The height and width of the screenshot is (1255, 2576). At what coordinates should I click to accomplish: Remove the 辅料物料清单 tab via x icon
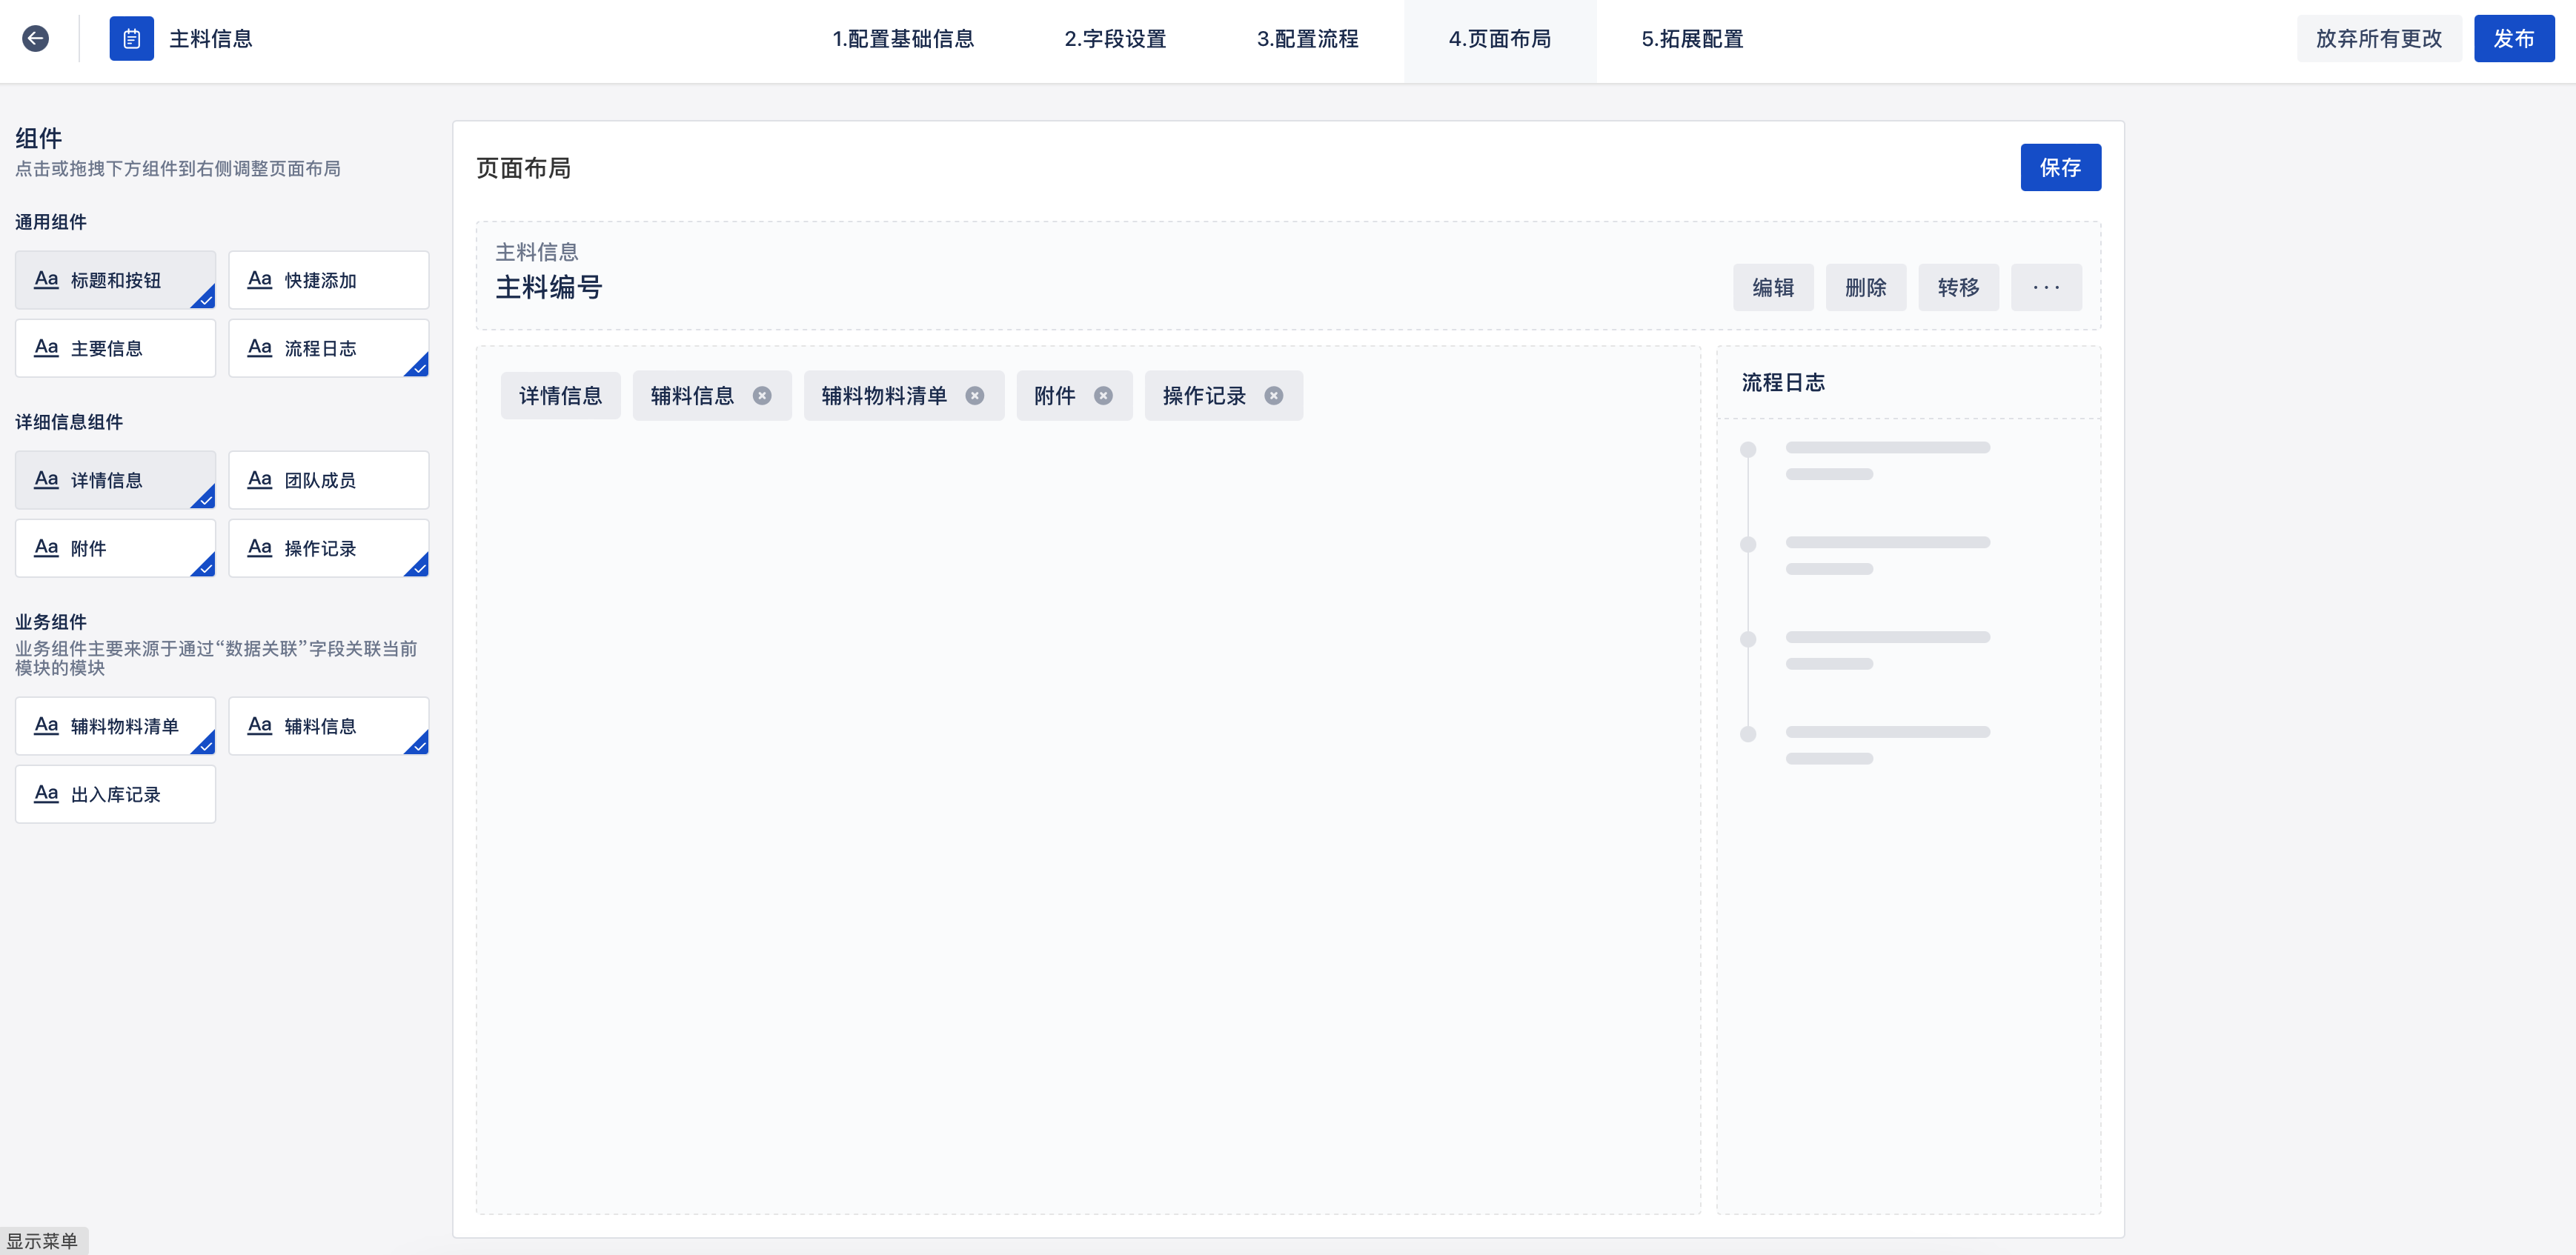(974, 396)
